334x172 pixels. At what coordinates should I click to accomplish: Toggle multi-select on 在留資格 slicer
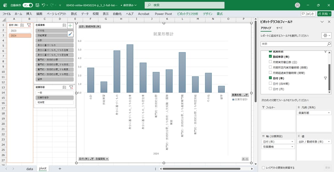pos(64,25)
